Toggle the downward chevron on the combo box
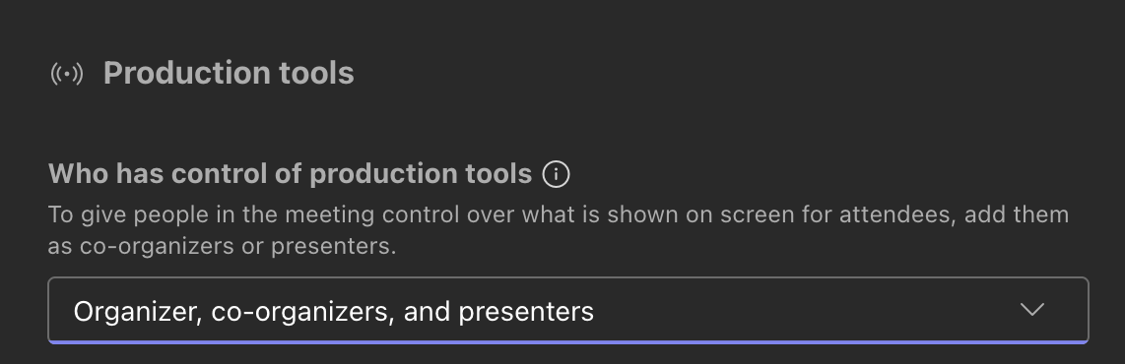Image resolution: width=1125 pixels, height=364 pixels. coord(1032,310)
